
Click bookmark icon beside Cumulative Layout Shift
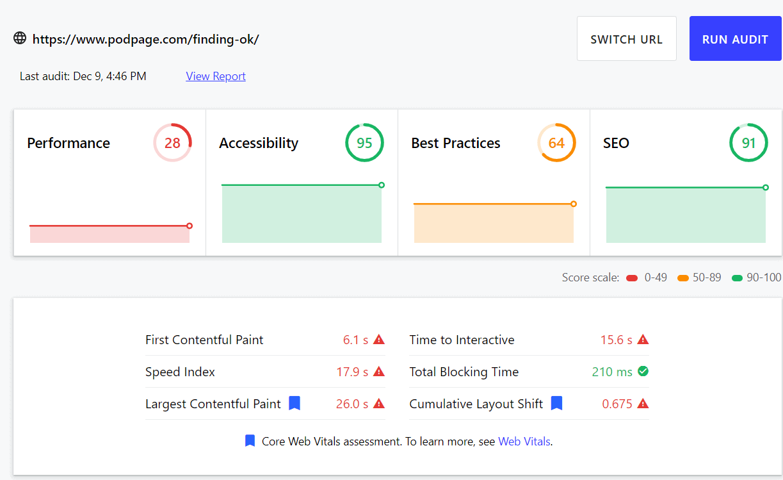(556, 403)
